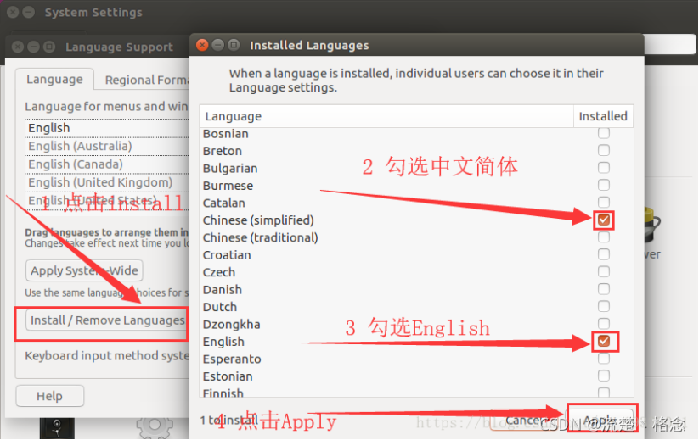Select English in the menus language list

pos(107,128)
